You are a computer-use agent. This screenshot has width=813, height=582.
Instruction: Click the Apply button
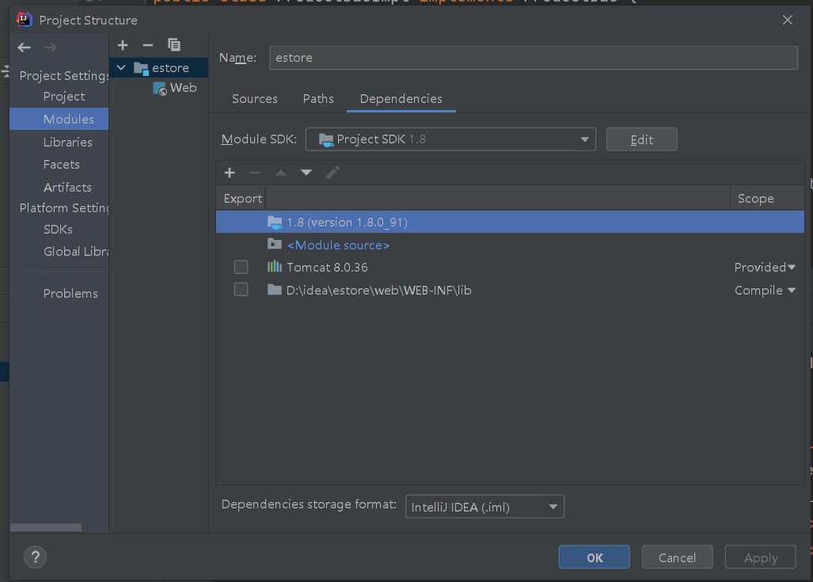point(761,557)
